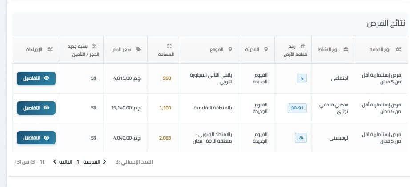The image size is (410, 187).
Task: Click the chevron next to السابقة
Action: pos(105,162)
